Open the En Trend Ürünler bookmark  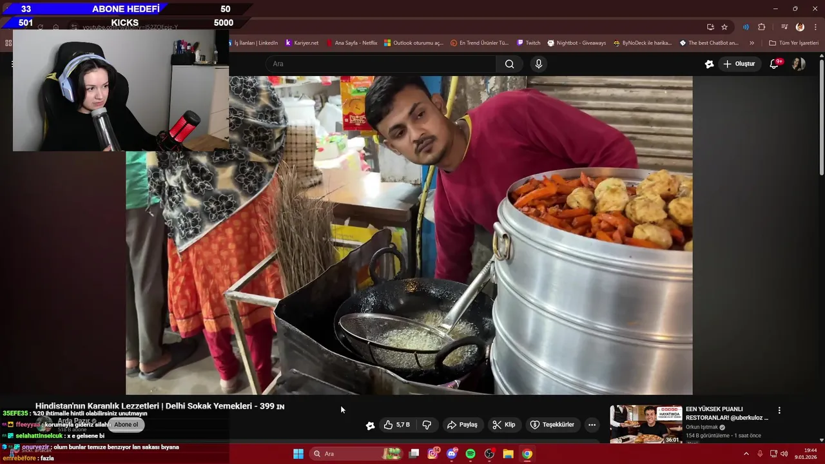pyautogui.click(x=480, y=43)
